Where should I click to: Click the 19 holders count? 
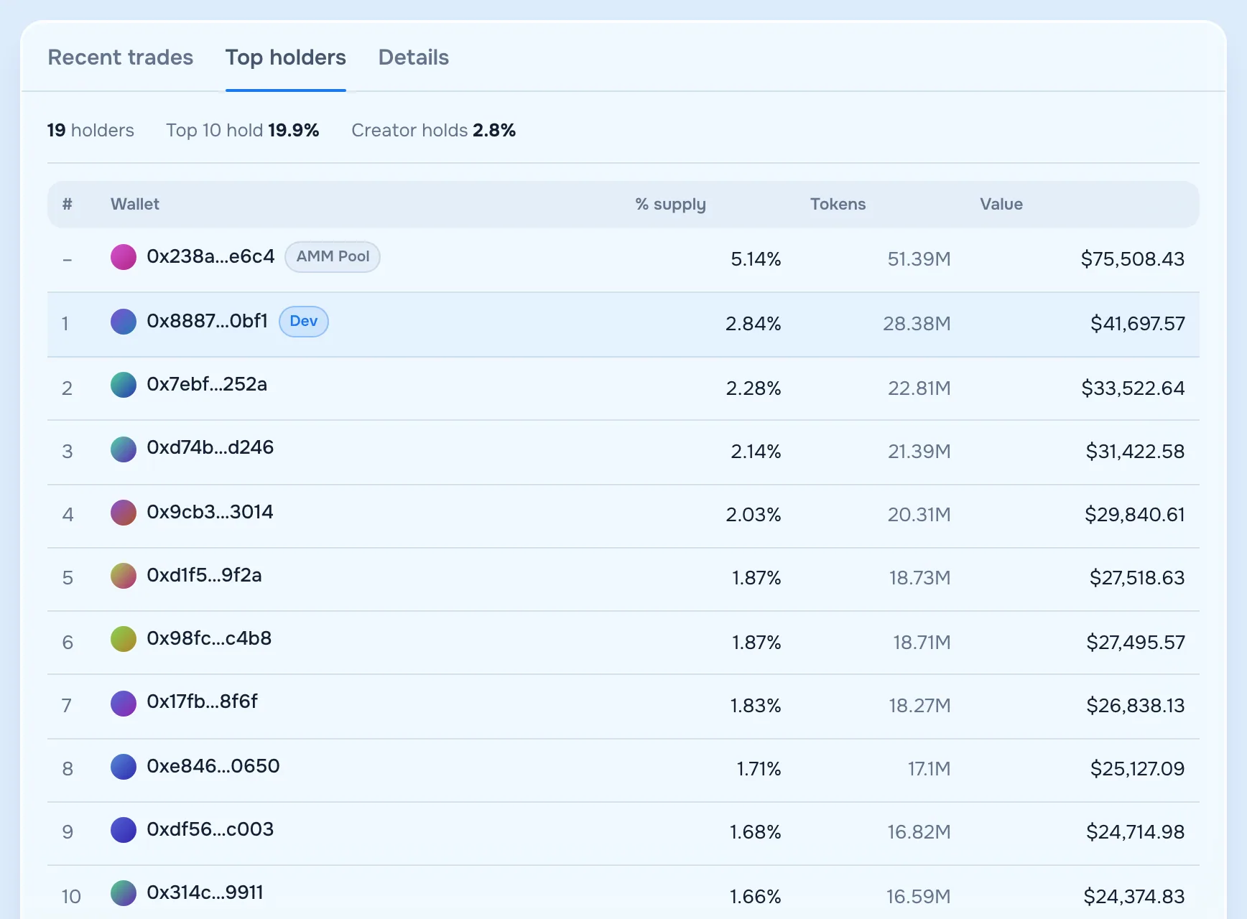tap(91, 130)
